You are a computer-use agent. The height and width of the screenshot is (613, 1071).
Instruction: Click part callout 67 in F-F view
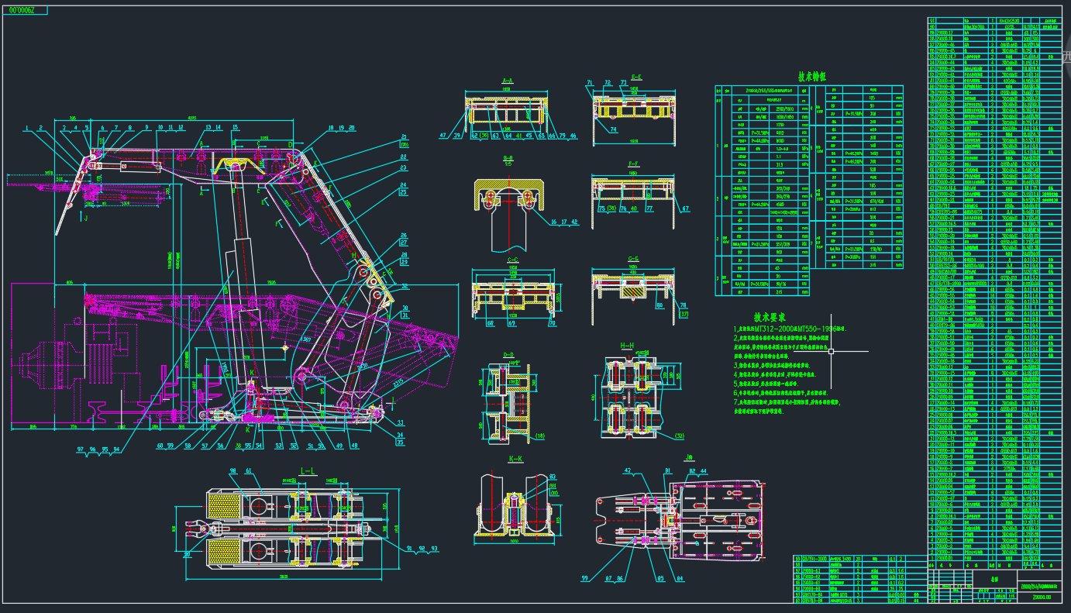tap(686, 208)
